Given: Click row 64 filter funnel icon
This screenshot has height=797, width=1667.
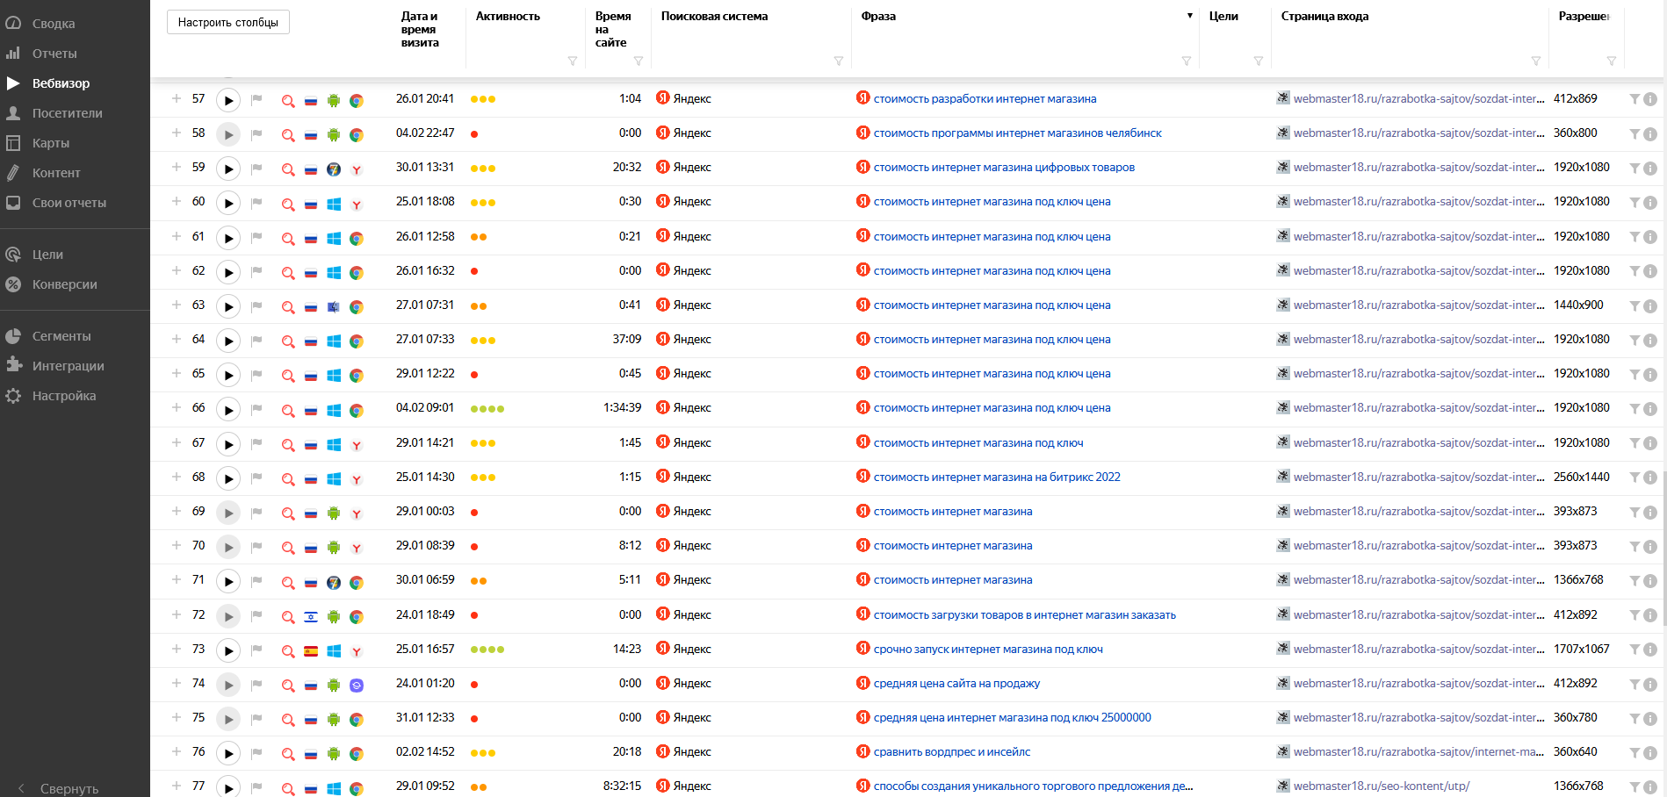Looking at the screenshot, I should (x=1635, y=341).
